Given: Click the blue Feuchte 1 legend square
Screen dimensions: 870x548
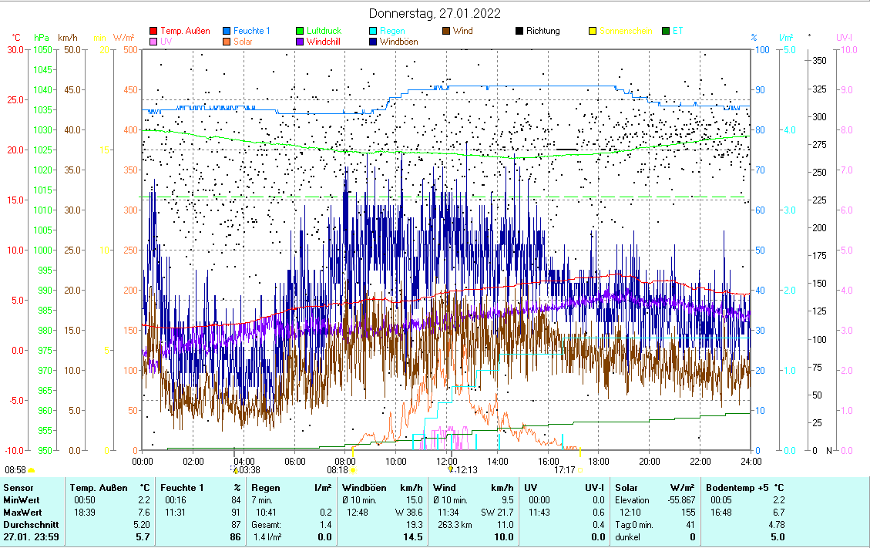Looking at the screenshot, I should pos(227,31).
